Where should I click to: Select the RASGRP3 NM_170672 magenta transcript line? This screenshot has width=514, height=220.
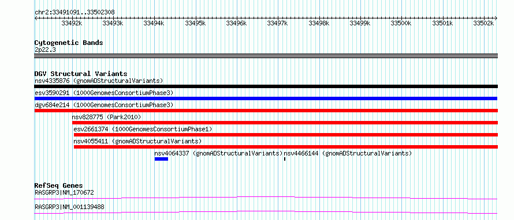266,198
